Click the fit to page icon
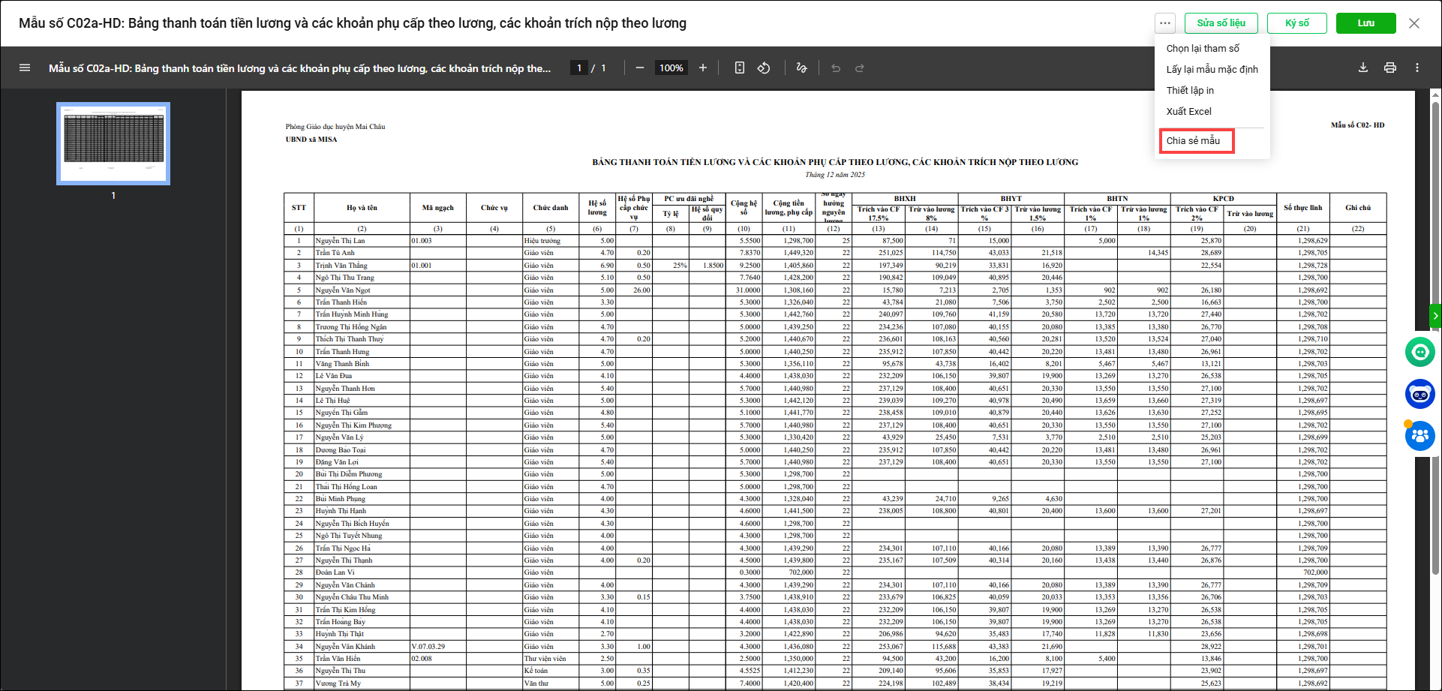 tap(740, 68)
